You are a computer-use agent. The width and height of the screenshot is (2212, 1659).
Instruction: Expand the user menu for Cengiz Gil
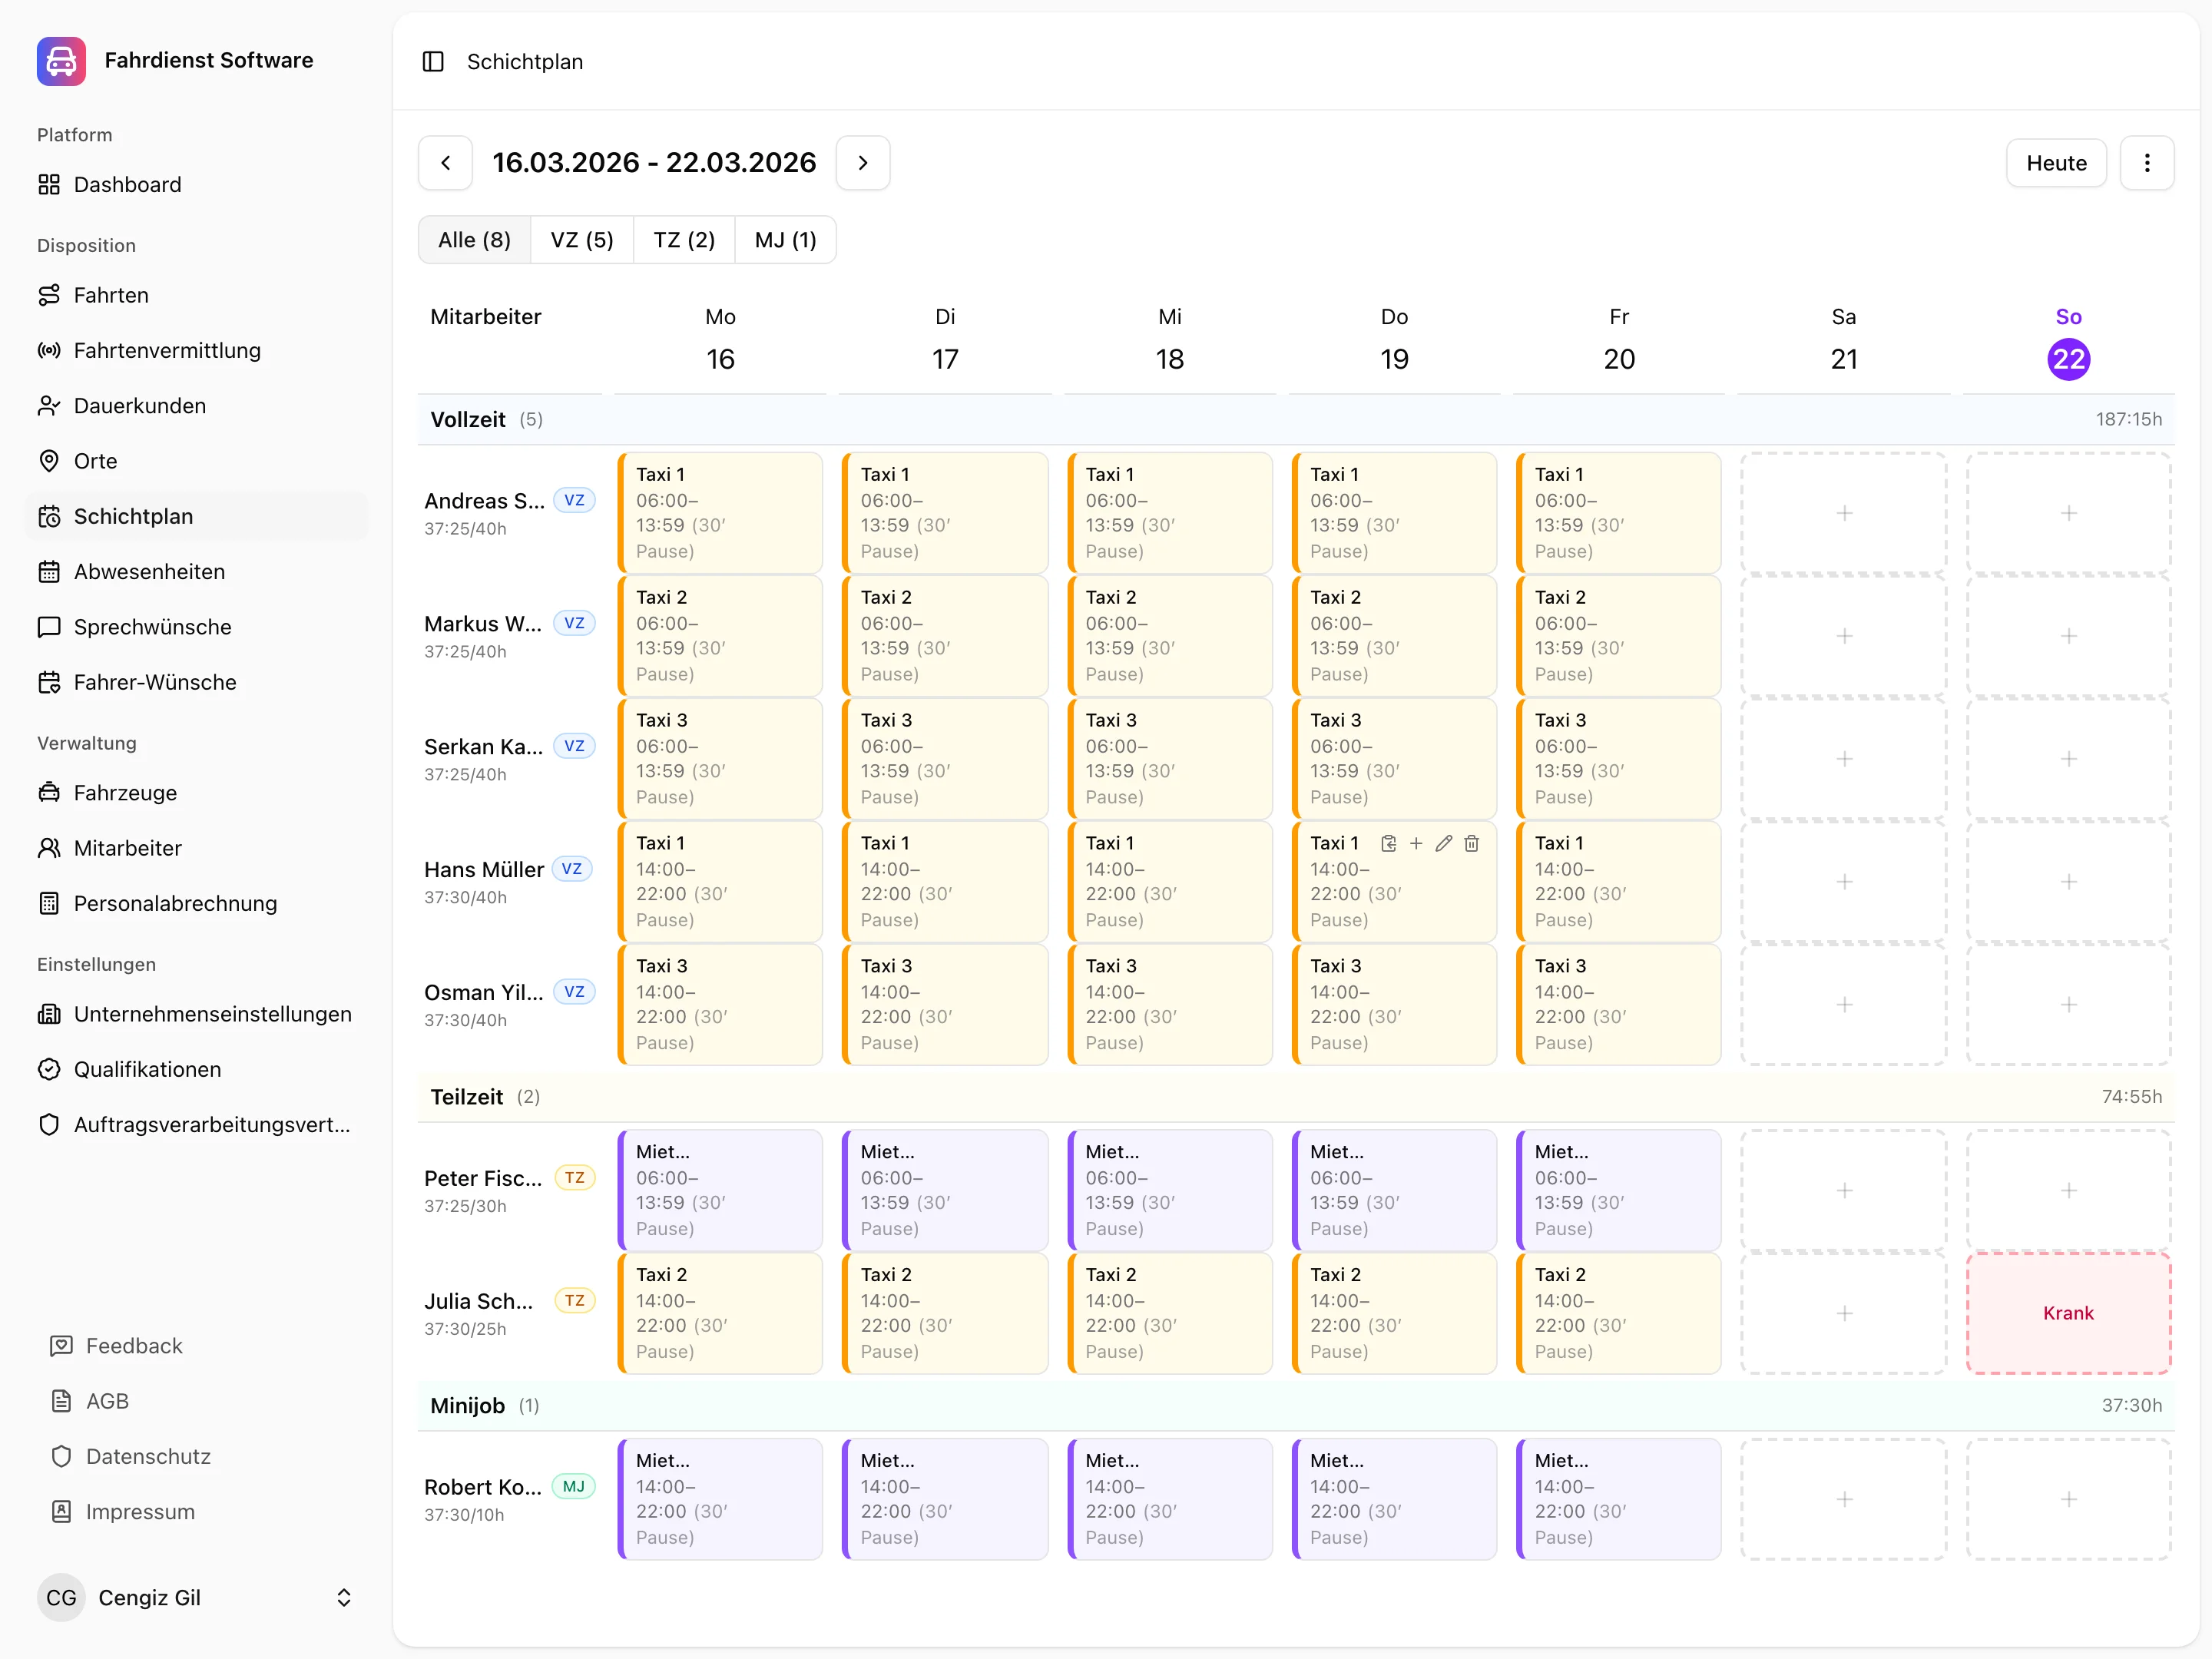[344, 1597]
